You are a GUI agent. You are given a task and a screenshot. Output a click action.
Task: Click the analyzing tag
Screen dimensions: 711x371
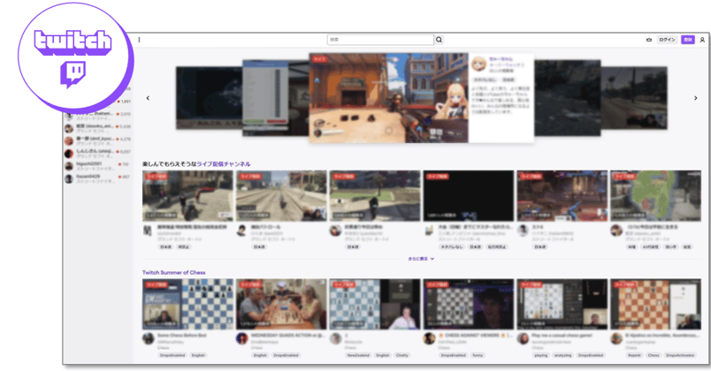pos(562,355)
